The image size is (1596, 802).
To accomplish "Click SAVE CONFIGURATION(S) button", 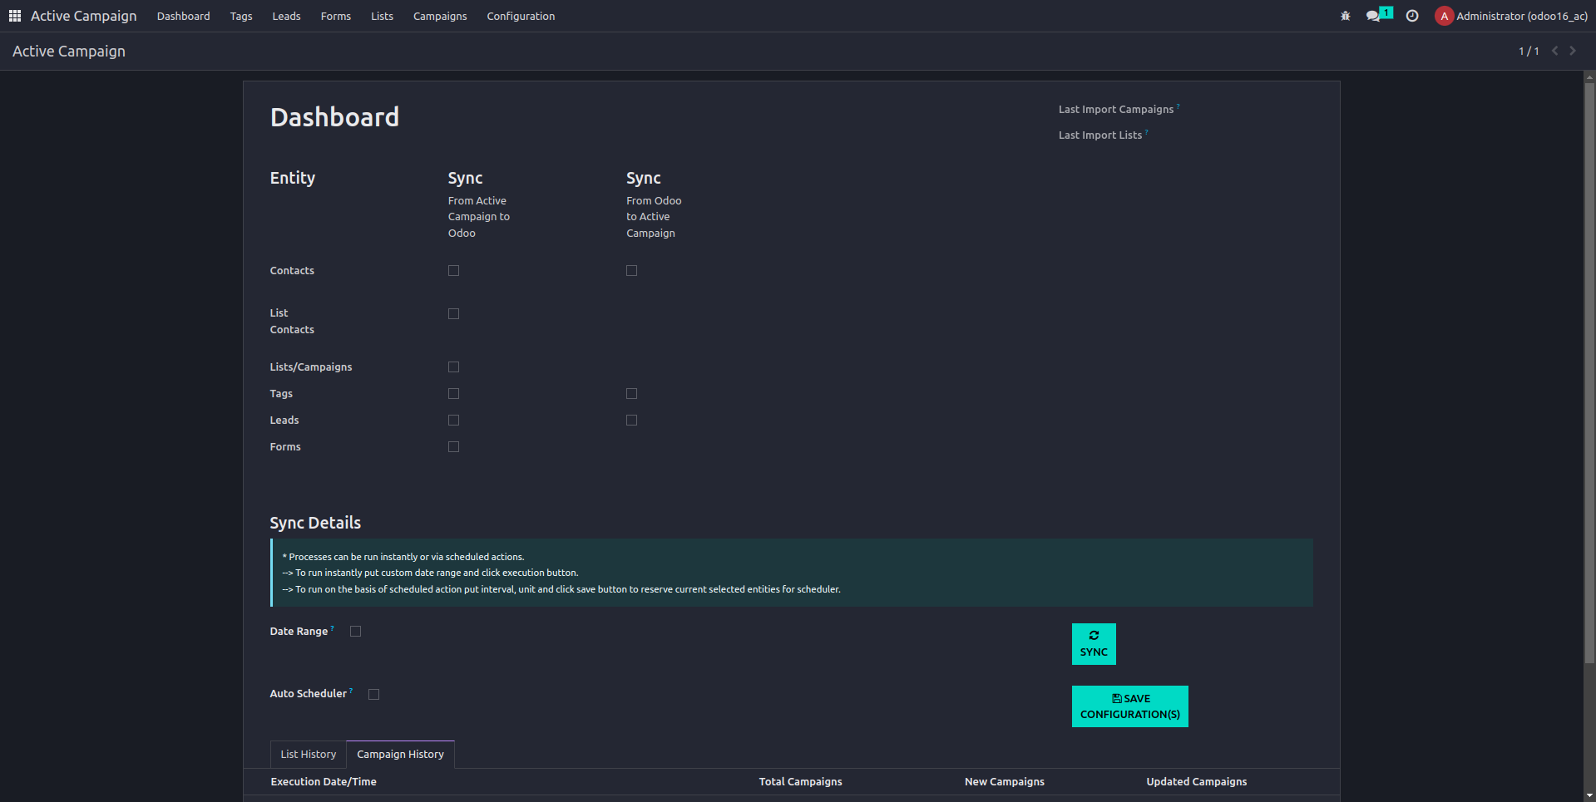I will [x=1129, y=706].
